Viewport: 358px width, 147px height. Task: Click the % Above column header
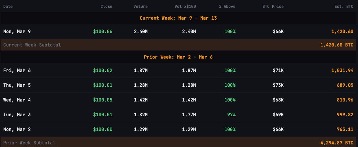pos(227,7)
